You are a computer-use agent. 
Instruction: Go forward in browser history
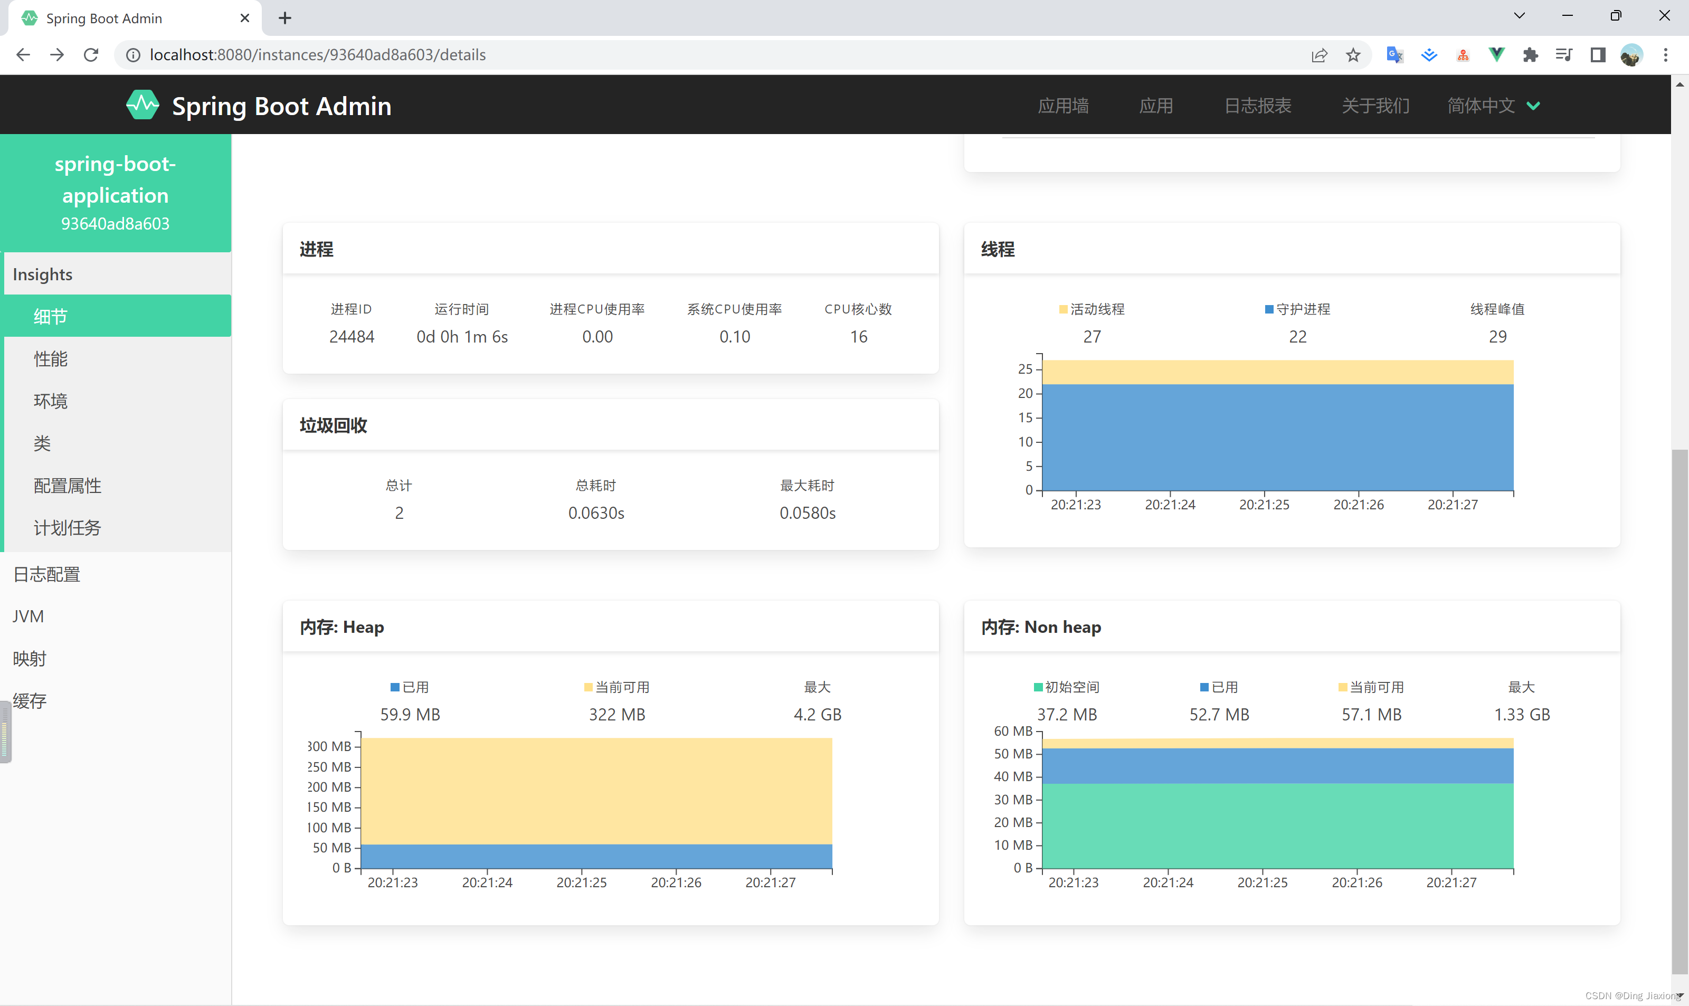coord(57,55)
